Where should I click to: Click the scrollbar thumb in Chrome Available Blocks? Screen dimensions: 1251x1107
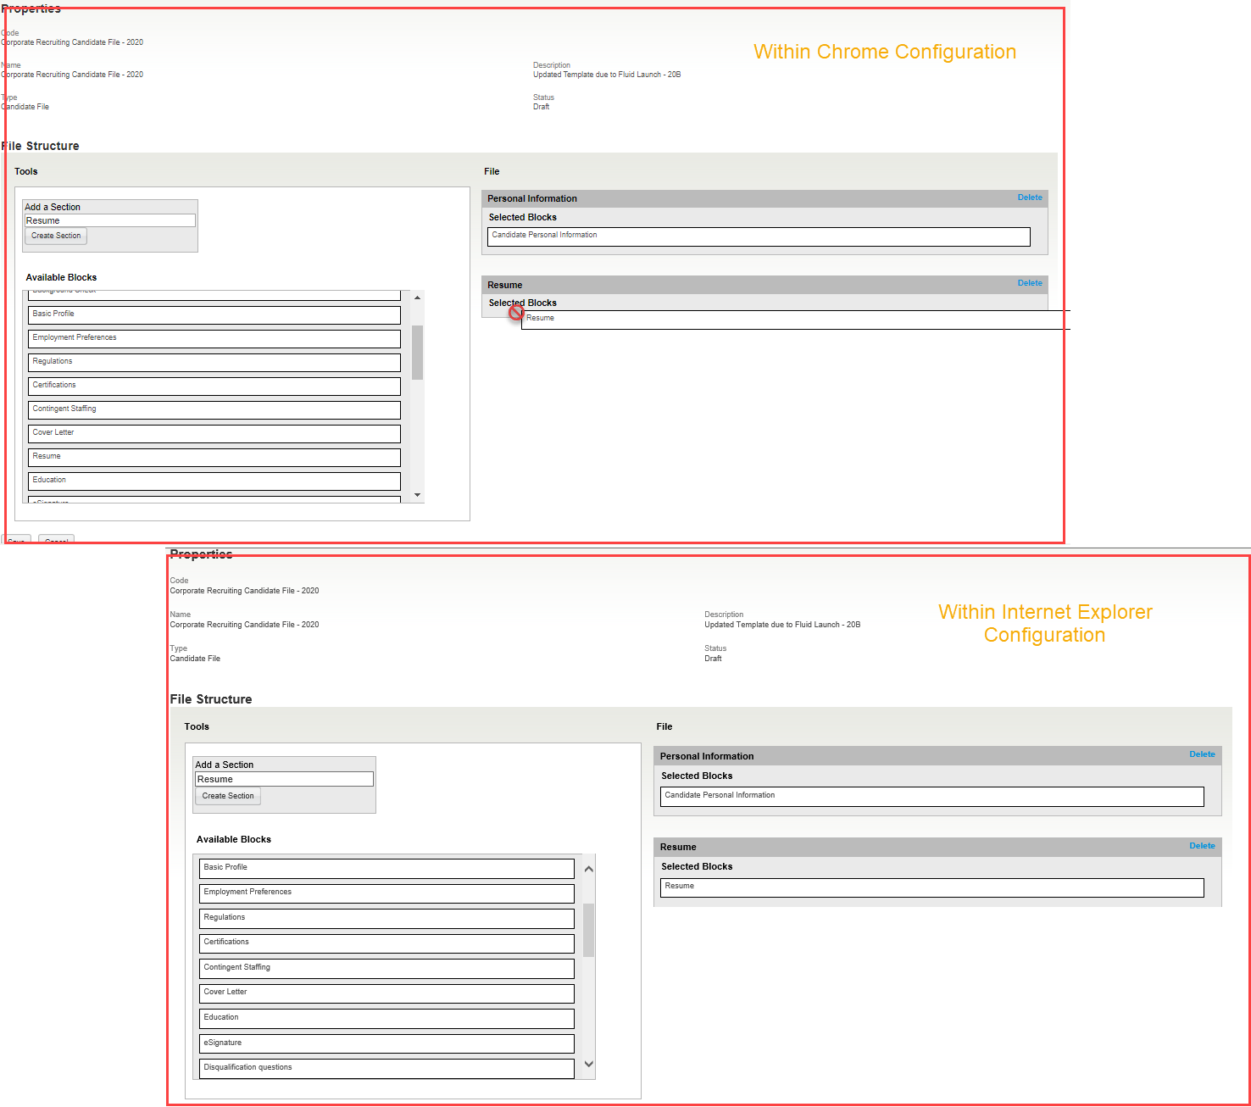coord(417,353)
